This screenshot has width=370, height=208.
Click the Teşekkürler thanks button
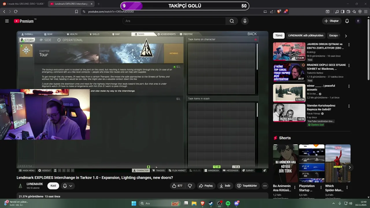click(x=247, y=186)
